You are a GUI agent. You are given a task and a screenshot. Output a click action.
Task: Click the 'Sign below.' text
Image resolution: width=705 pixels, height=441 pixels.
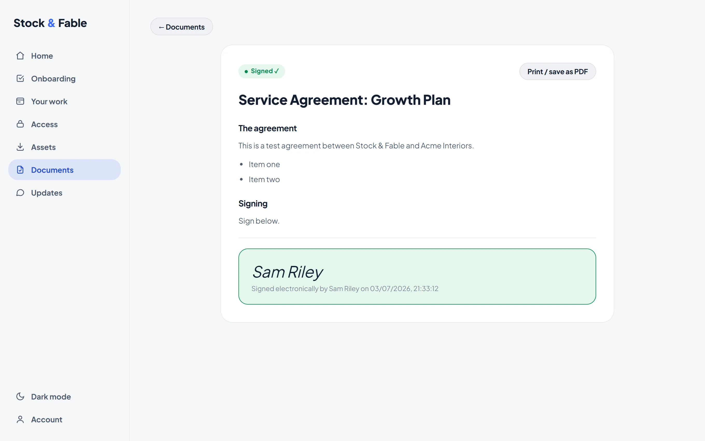[259, 221]
